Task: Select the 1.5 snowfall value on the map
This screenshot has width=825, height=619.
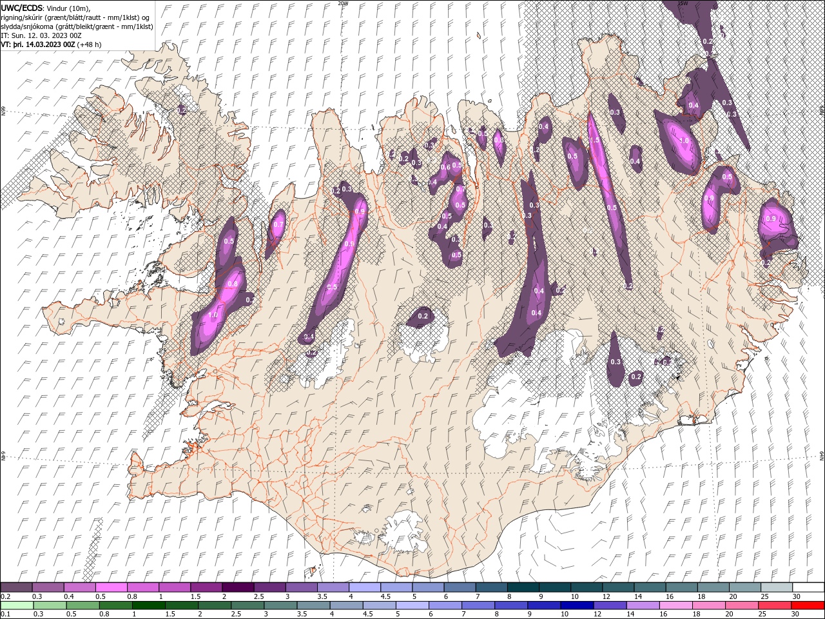Action: (x=594, y=140)
